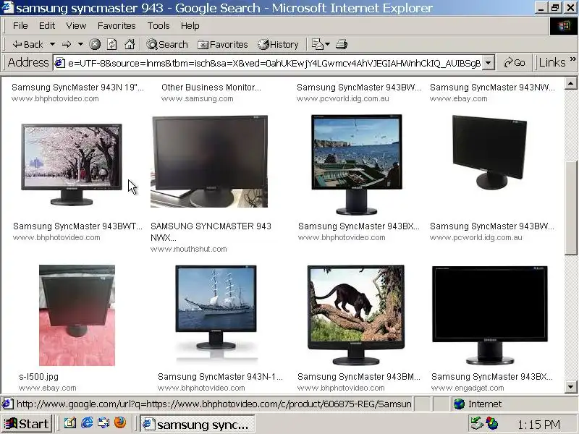Click 'Samsung SyncMaster 943N 19"...' title
The height and width of the screenshot is (434, 579).
[77, 88]
